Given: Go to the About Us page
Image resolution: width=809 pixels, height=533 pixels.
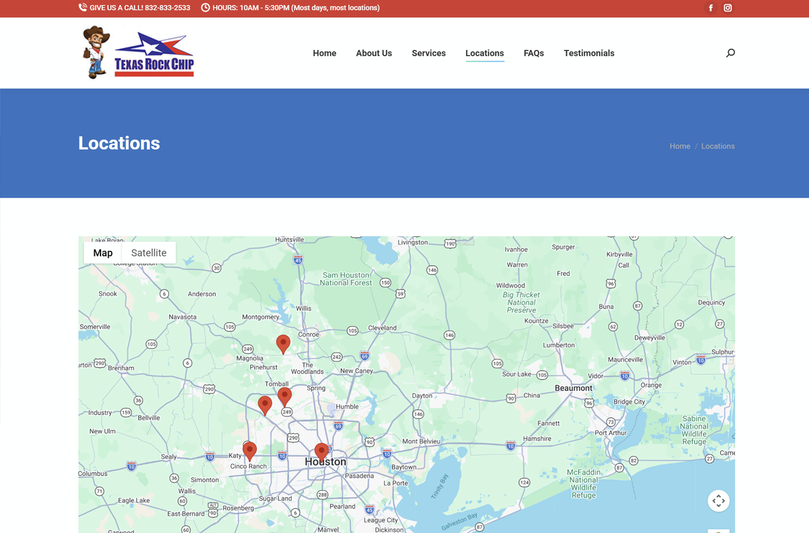Looking at the screenshot, I should (374, 53).
